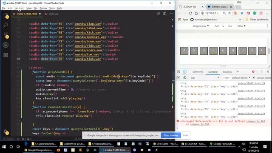Screen dimensions: 272x153
Task: Open the Default levels dropdown
Action: pyautogui.click(x=241, y=78)
